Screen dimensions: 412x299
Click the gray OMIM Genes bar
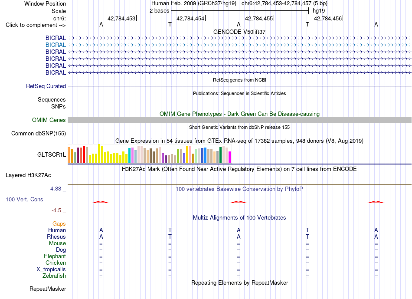click(239, 120)
